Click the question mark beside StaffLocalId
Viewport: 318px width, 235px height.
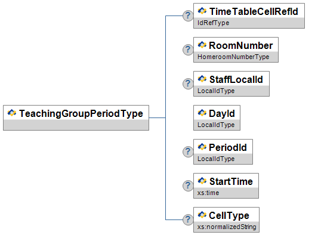point(188,84)
